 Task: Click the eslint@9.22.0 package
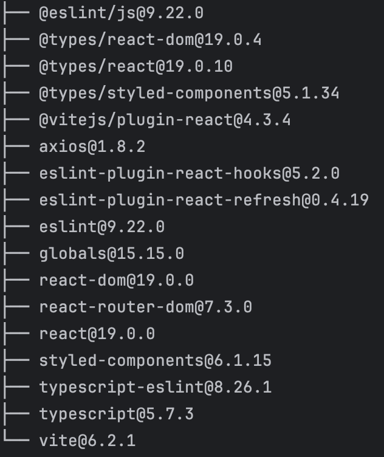(x=102, y=227)
